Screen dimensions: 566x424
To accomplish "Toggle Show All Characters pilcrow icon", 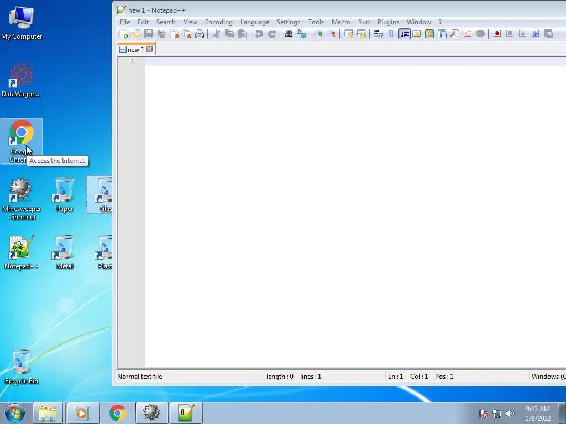I will coord(391,34).
